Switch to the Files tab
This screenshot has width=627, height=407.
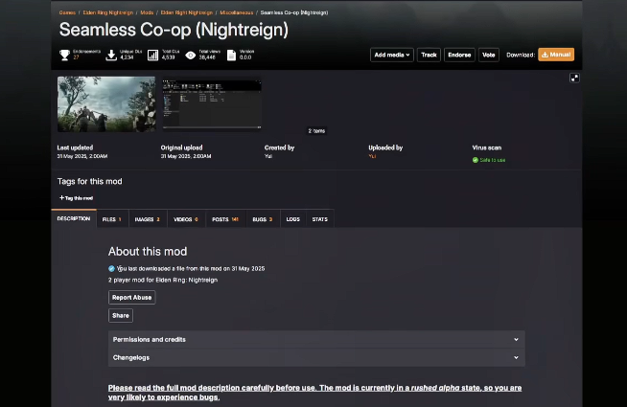112,219
